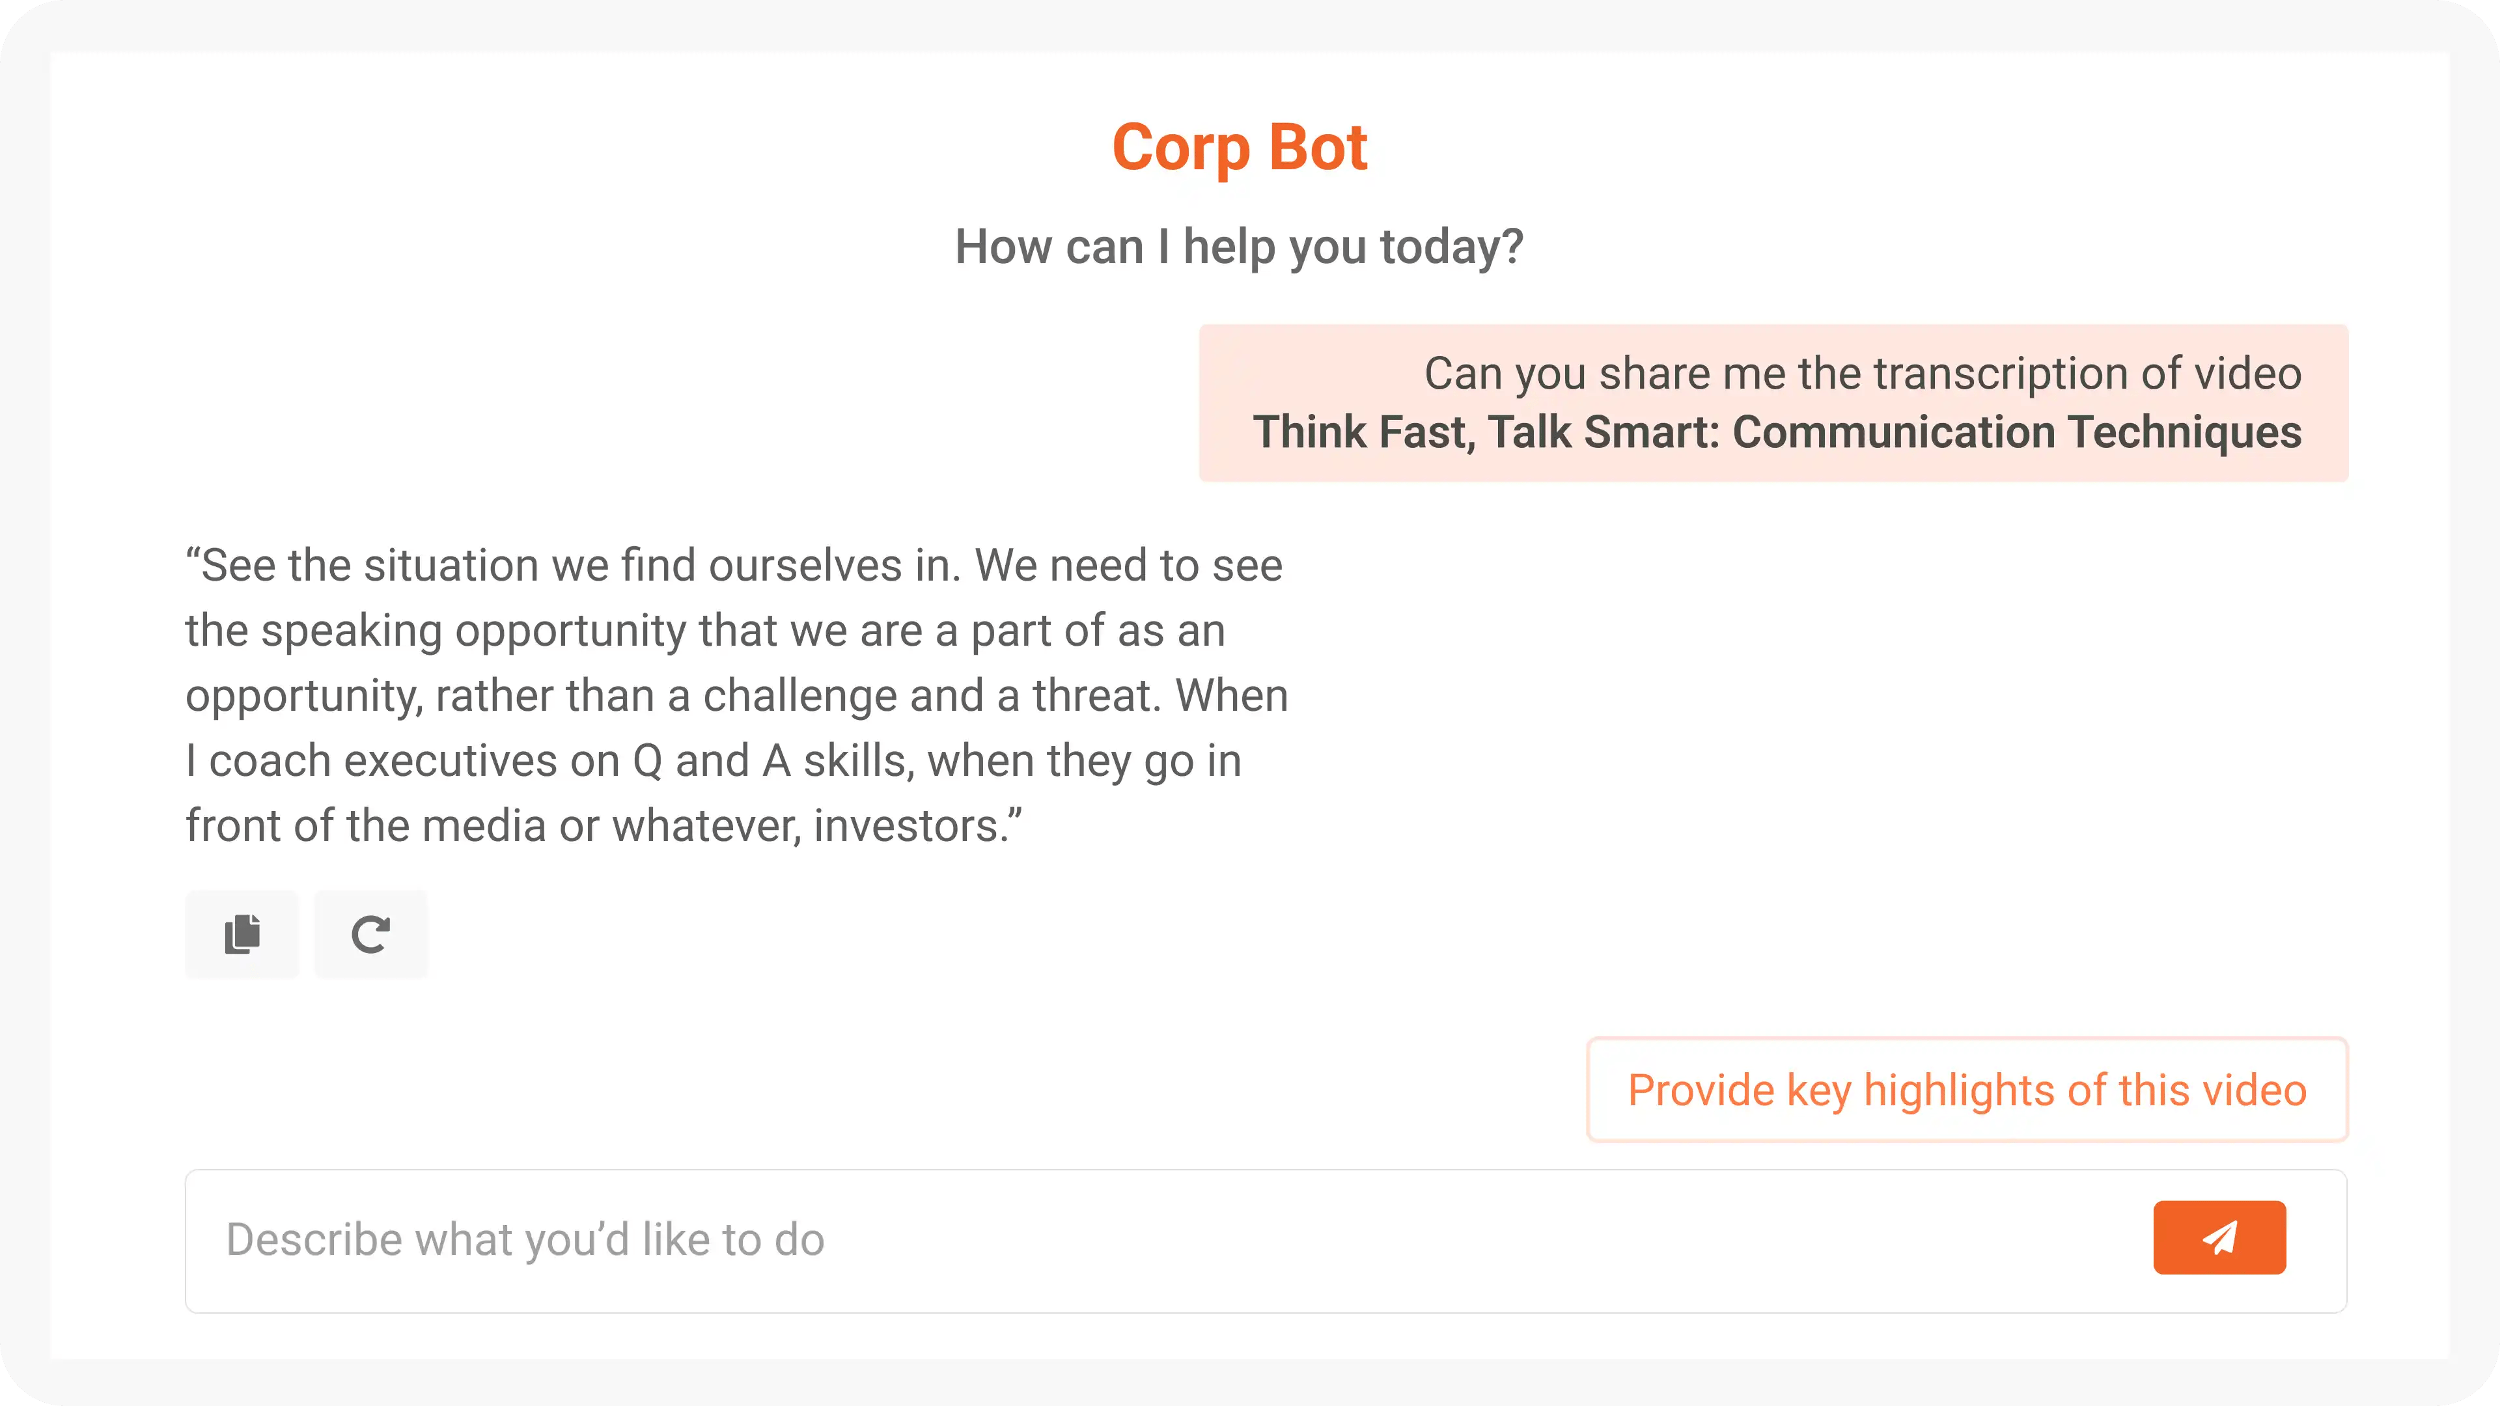Click the Corp Bot title

pos(1240,148)
